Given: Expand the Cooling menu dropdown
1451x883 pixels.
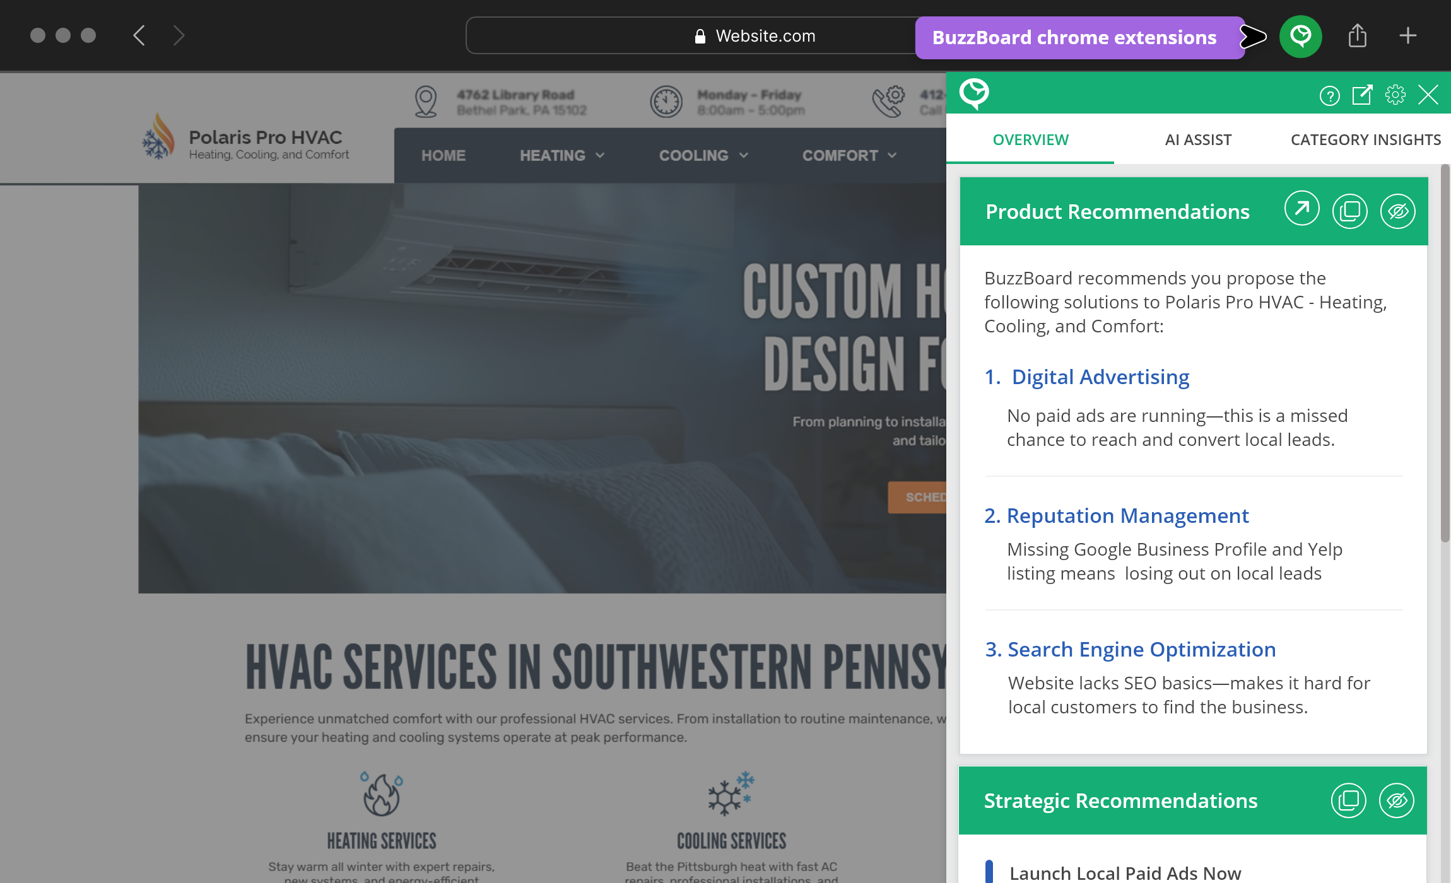Looking at the screenshot, I should [703, 155].
